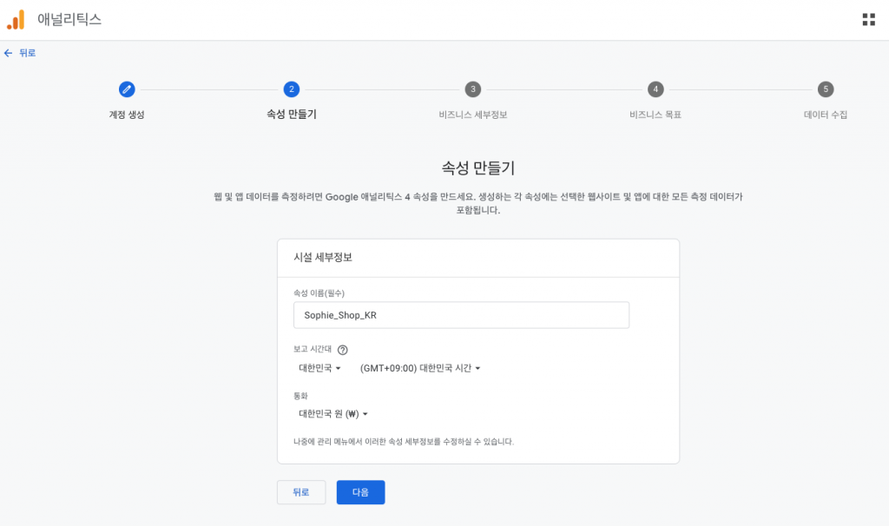Click the step 5 데이터 수집 circle
This screenshot has width=889, height=526.
coord(825,89)
